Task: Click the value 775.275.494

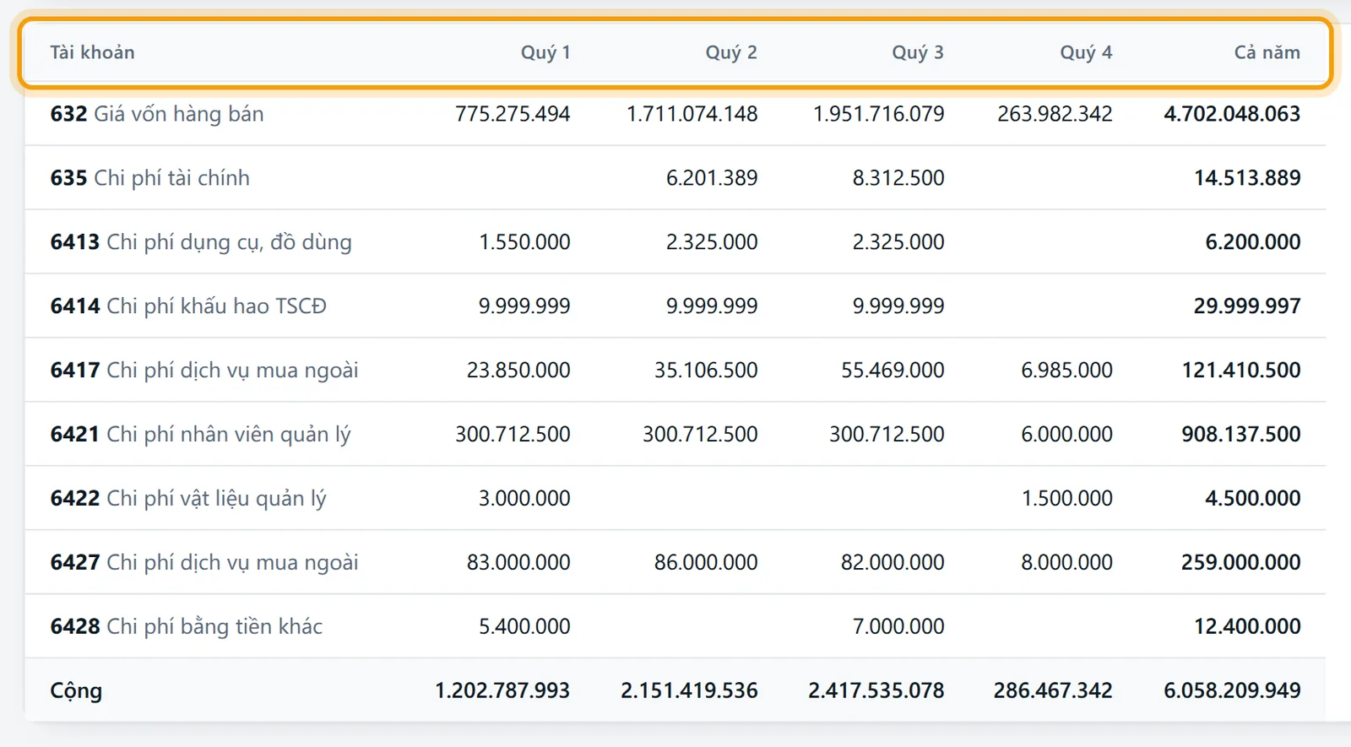Action: (513, 114)
